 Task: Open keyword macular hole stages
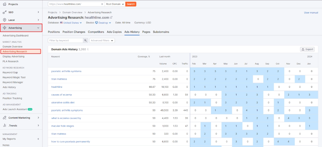tap(63, 126)
